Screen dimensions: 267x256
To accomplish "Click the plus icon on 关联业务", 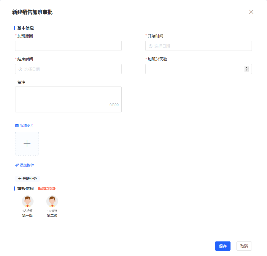I will pos(20,179).
